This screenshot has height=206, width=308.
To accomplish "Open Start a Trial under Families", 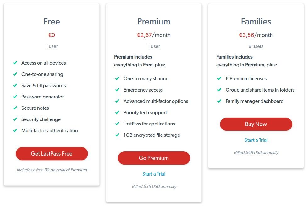I will (256, 140).
